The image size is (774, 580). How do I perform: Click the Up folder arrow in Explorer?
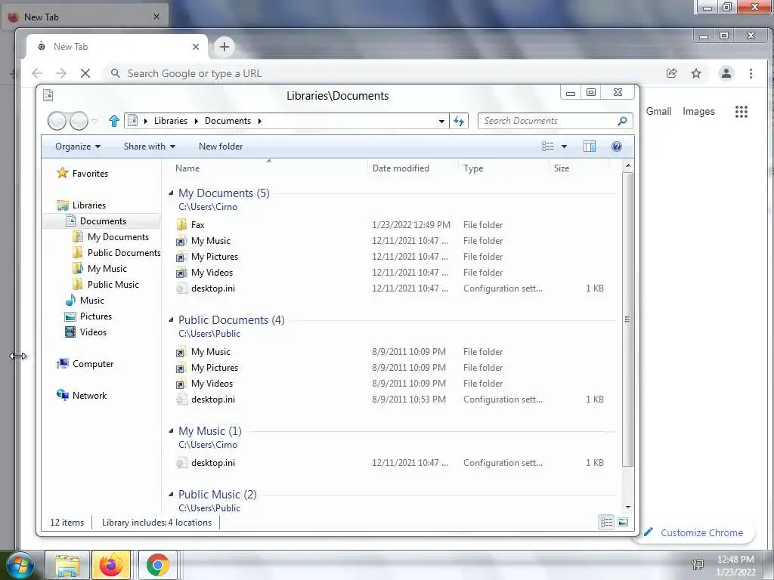click(114, 121)
